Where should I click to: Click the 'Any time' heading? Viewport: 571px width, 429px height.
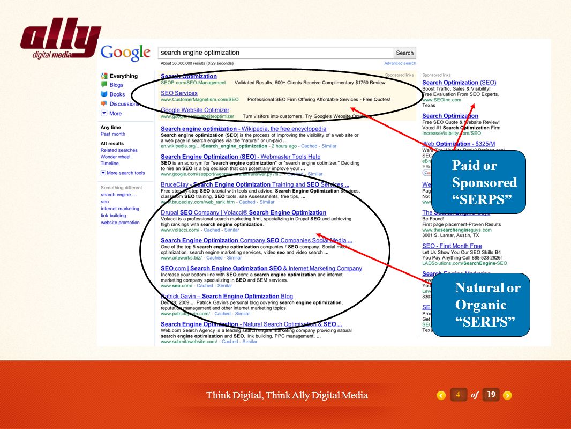point(111,127)
